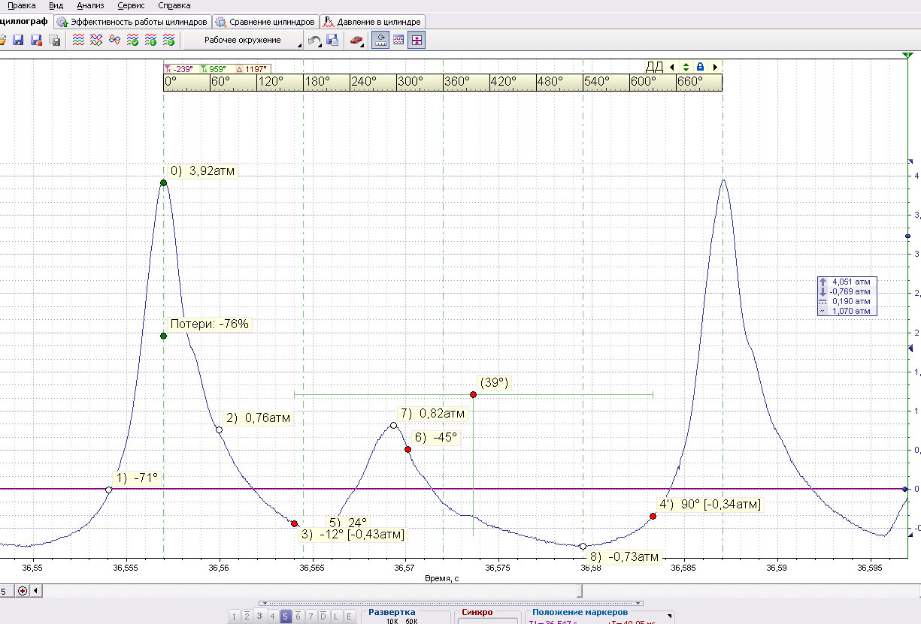Toggle channel 4 button
Image resolution: width=921 pixels, height=624 pixels.
(272, 616)
